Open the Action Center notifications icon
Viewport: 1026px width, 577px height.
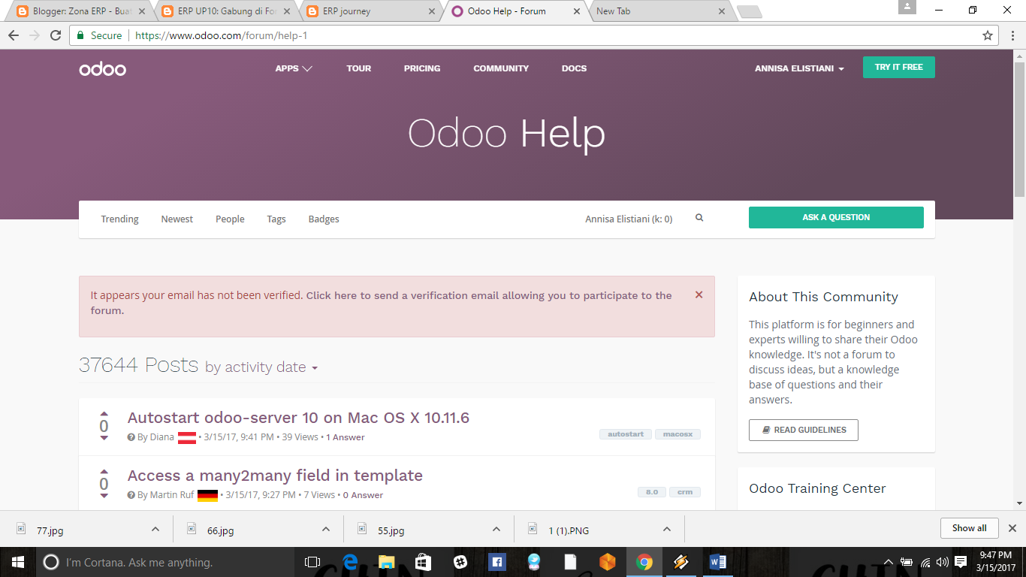[x=960, y=562]
